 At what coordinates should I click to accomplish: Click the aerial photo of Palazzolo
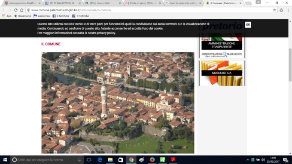point(118,103)
